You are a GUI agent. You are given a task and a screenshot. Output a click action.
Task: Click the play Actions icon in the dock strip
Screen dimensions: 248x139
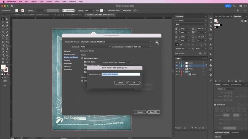coord(211,54)
